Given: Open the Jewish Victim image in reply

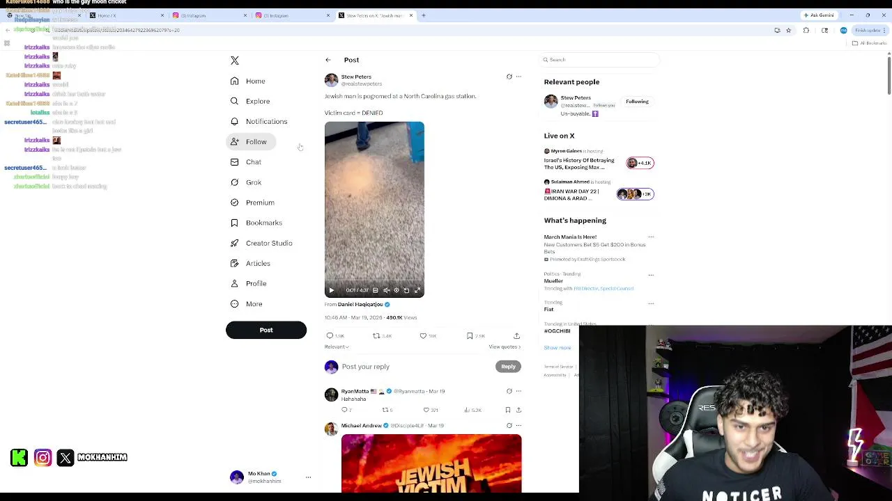Looking at the screenshot, I should (x=431, y=463).
